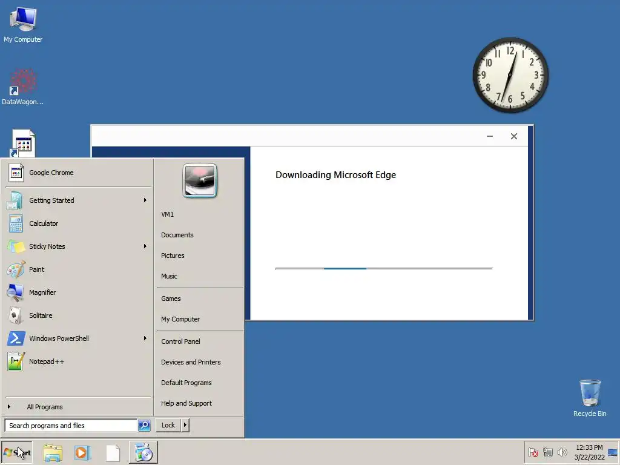This screenshot has width=620, height=465.
Task: Select the Recycle Bin desktop icon
Action: [x=590, y=398]
